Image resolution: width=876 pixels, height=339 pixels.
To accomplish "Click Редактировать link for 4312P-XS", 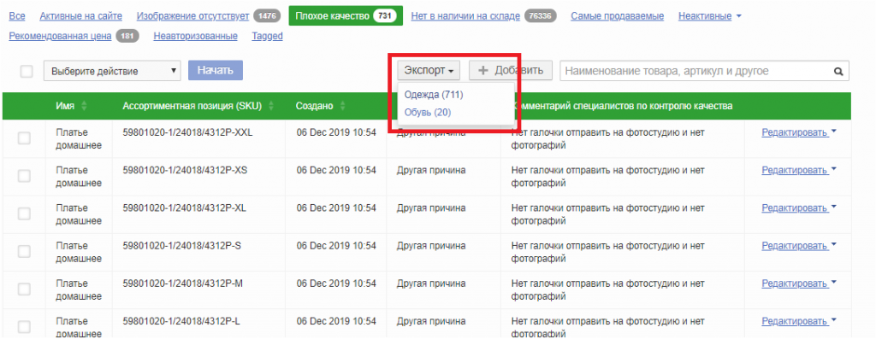I will click(x=794, y=170).
